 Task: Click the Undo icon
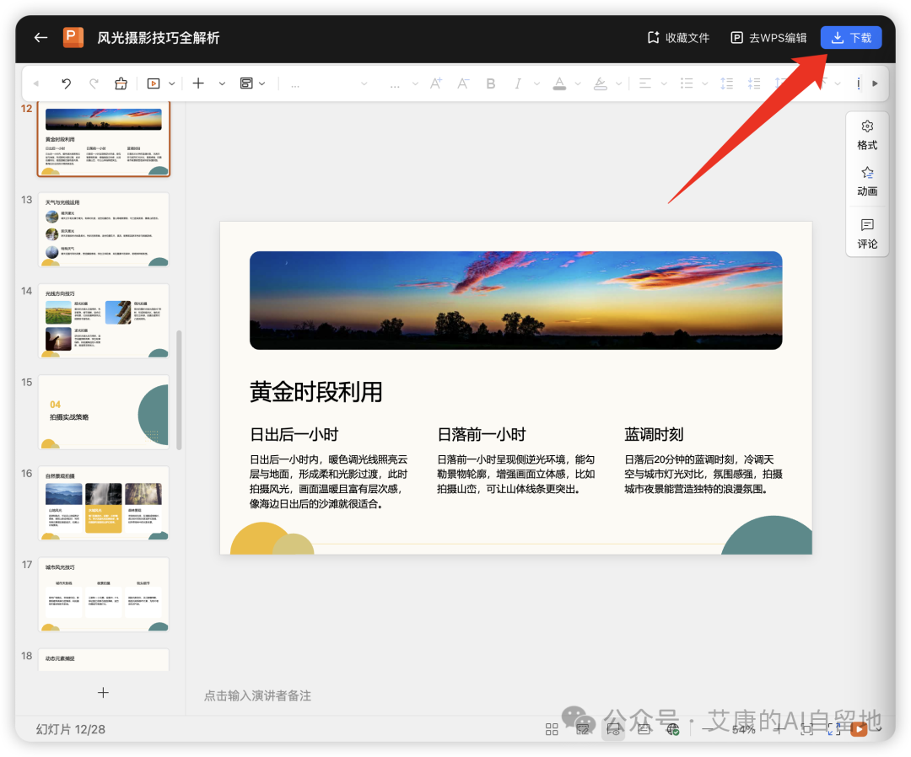click(x=66, y=83)
